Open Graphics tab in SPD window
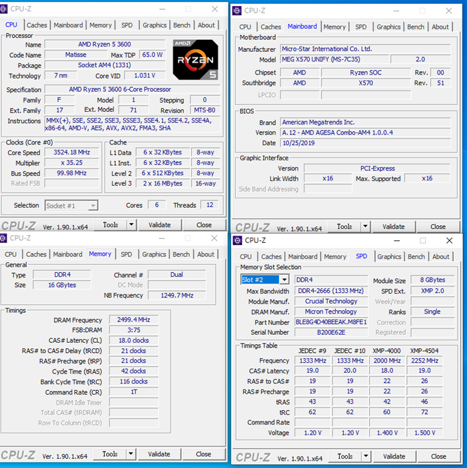The image size is (467, 468). point(389,257)
